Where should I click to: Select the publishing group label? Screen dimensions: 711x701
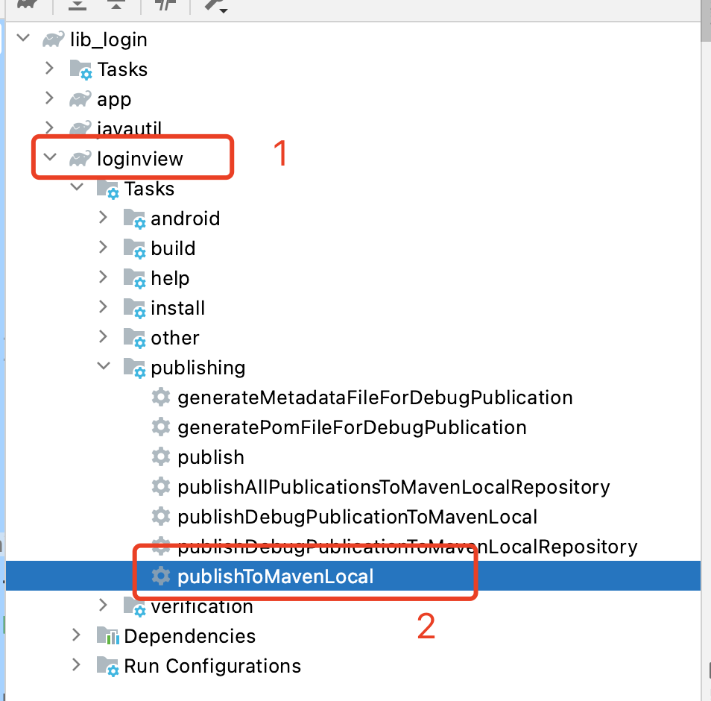click(197, 368)
